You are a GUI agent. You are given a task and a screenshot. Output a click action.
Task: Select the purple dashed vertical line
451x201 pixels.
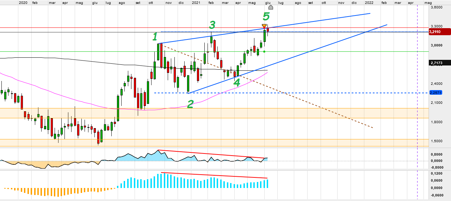point(417,102)
